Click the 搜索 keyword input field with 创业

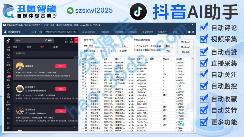tap(99, 46)
